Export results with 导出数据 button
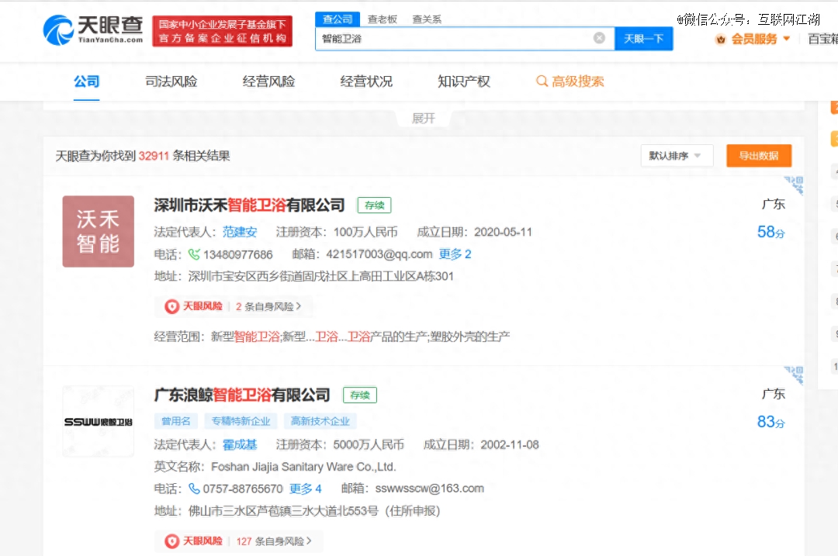The image size is (838, 556). tap(758, 155)
